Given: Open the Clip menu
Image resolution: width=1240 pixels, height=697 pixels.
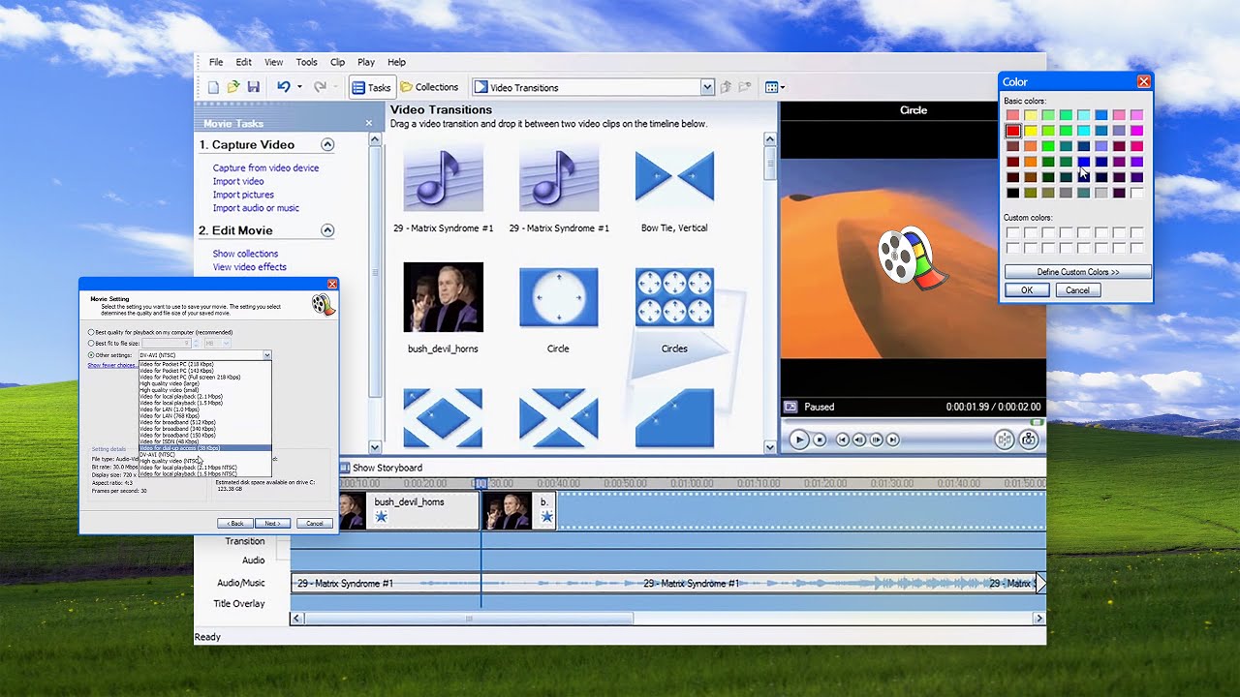Looking at the screenshot, I should click(x=337, y=62).
